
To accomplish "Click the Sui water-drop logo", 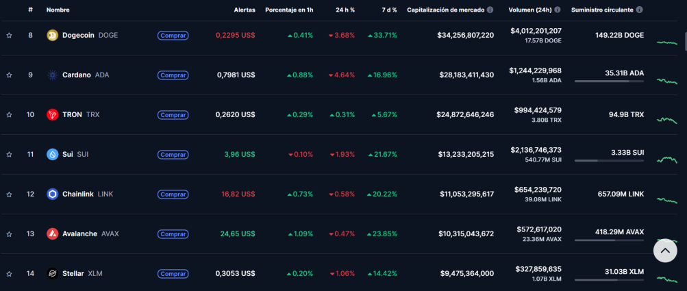I will [53, 154].
